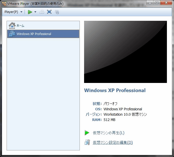Click the 仮想マシンの再生(L) link

[x=108, y=133]
